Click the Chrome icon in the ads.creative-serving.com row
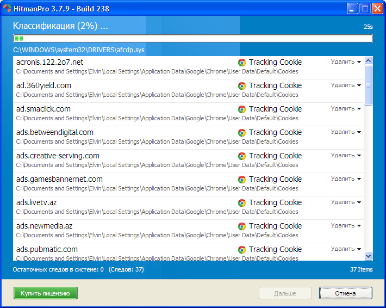This screenshot has width=386, height=308. tap(242, 156)
